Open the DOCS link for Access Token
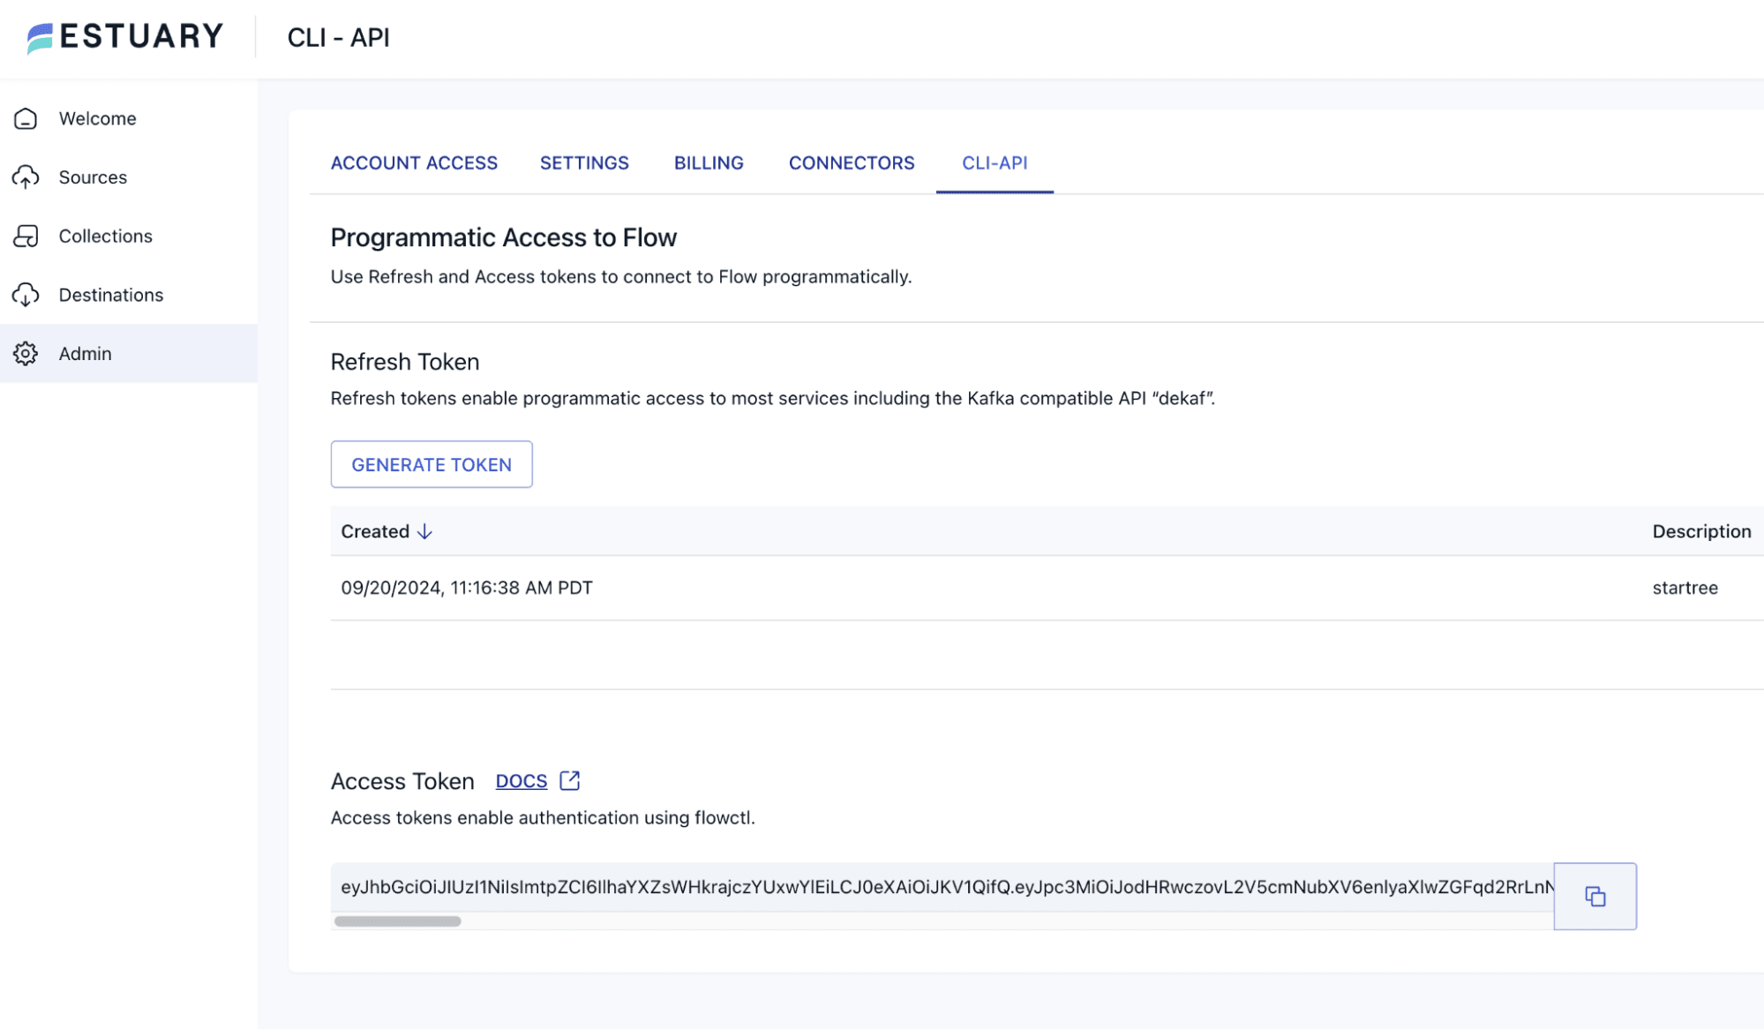The image size is (1764, 1030). point(521,780)
